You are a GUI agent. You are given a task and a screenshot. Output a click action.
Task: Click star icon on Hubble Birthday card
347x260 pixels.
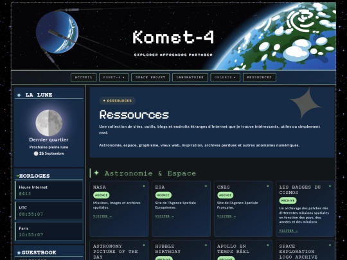click(206, 245)
